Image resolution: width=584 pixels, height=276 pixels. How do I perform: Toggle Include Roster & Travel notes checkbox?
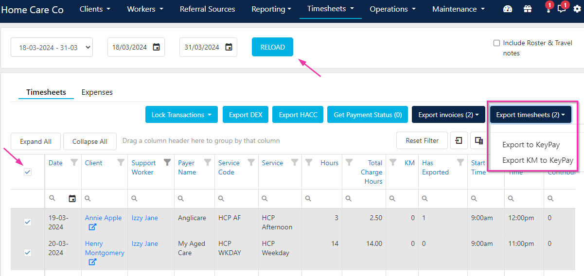coord(496,43)
